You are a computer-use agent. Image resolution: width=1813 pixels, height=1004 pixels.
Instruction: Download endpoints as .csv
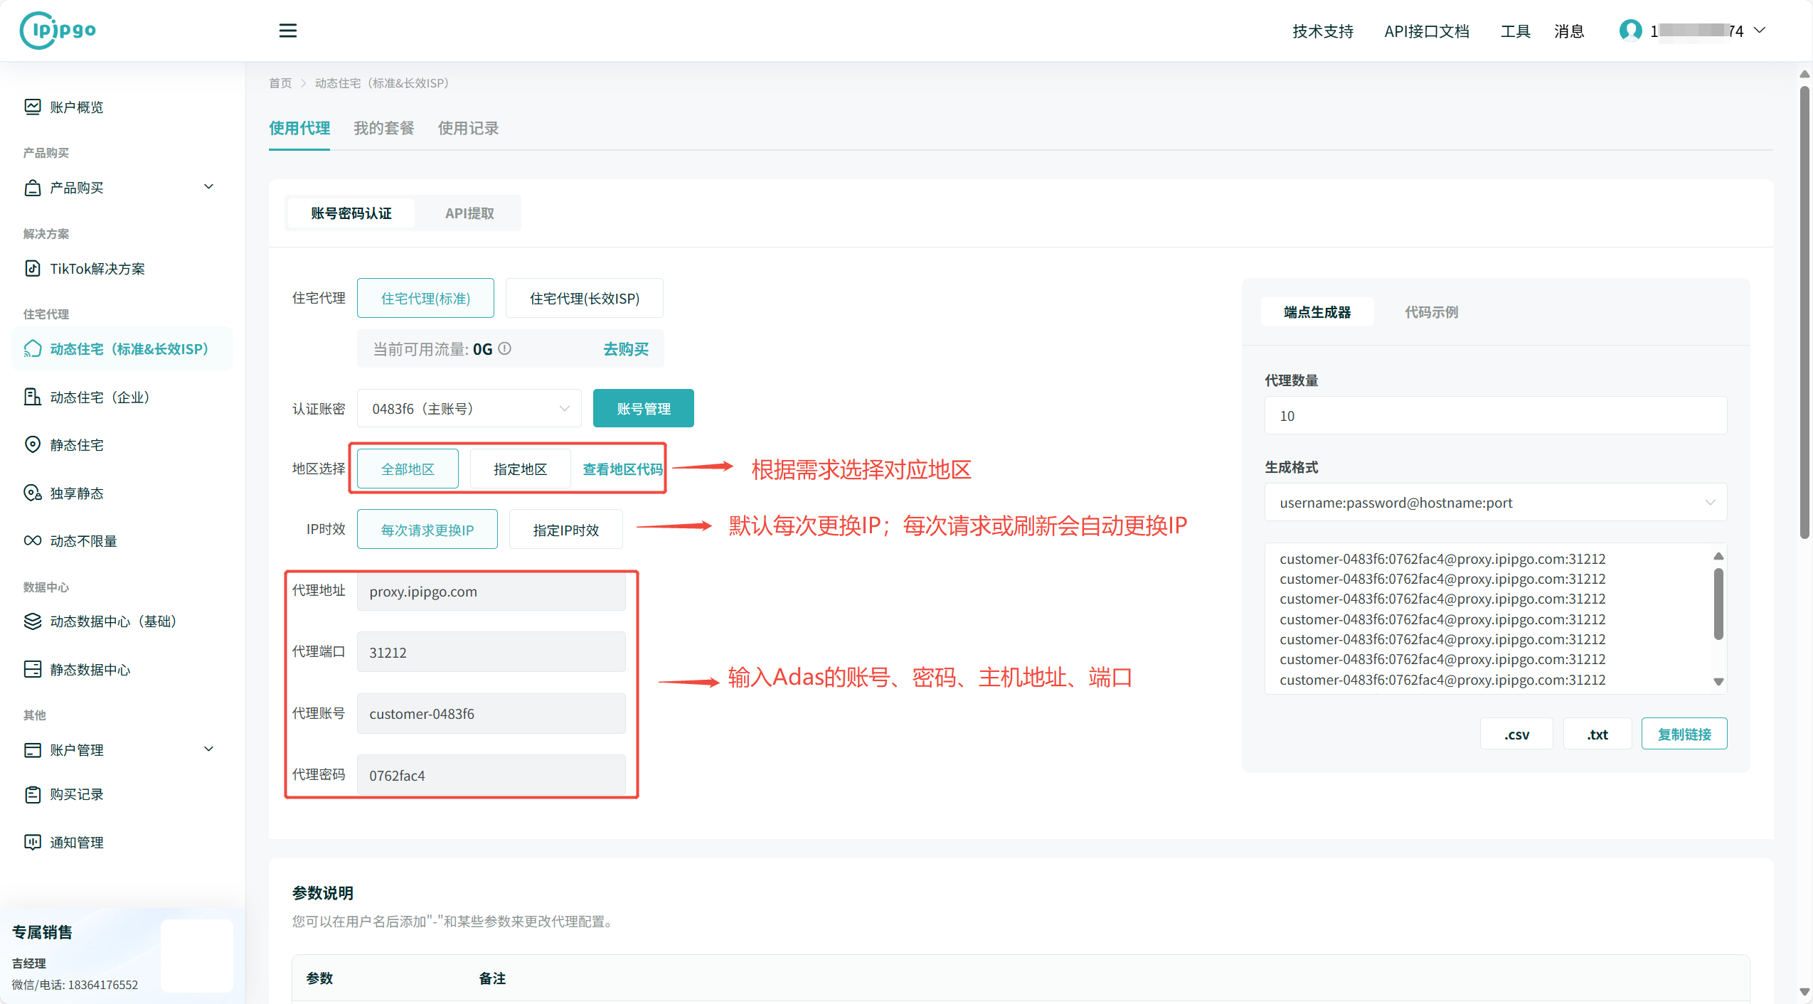1516,734
